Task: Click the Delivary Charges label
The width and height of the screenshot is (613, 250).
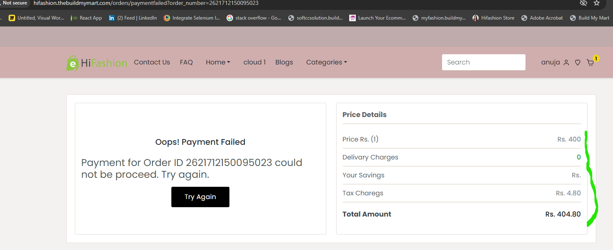Action: click(370, 157)
